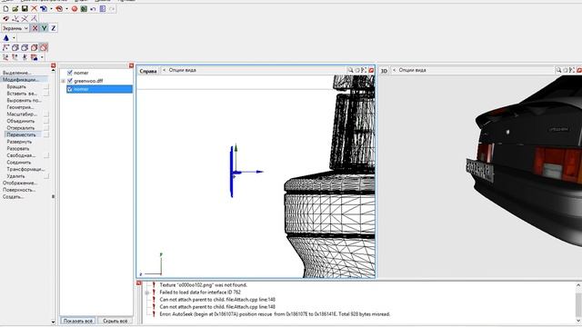
Task: Click second icon in bottom toolbar row
Action: [15, 57]
